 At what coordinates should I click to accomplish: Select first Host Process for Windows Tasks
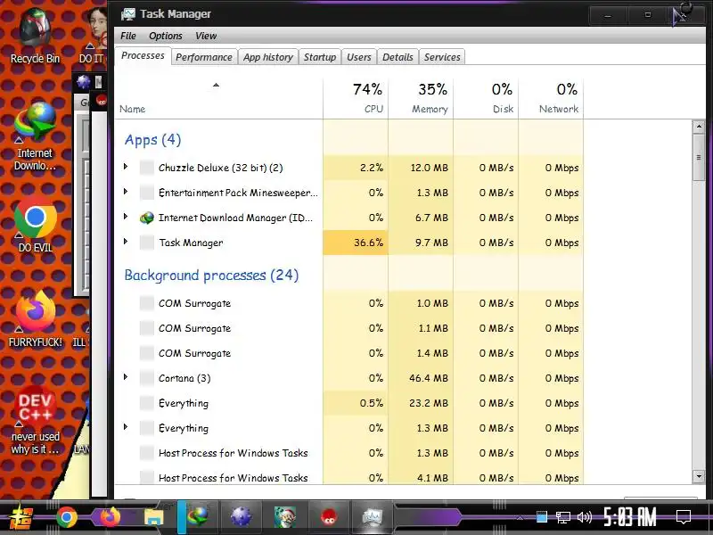348,453
